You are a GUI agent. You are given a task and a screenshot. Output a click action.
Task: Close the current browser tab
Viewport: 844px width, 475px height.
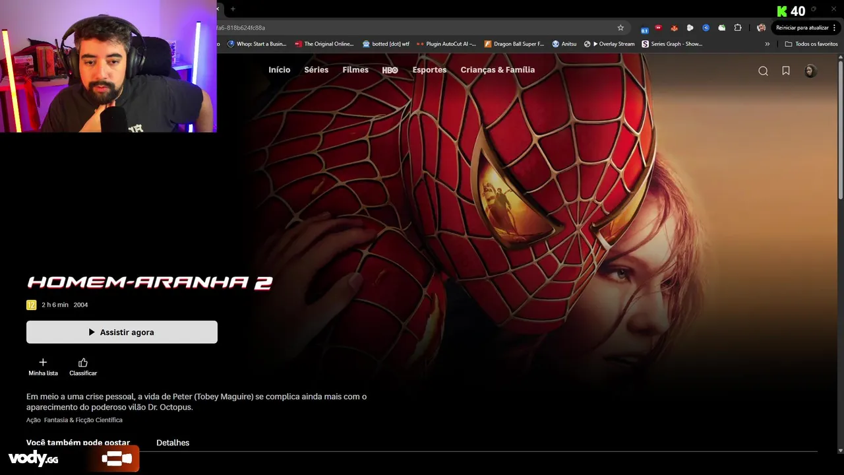click(x=218, y=9)
